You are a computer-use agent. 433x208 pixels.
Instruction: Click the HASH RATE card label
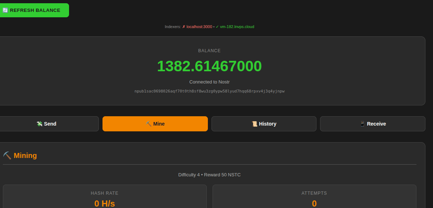click(105, 193)
